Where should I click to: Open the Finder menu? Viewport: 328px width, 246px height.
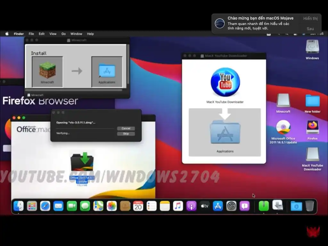19,34
